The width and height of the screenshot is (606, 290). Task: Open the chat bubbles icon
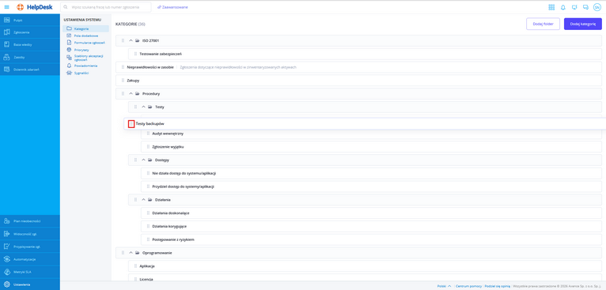585,7
